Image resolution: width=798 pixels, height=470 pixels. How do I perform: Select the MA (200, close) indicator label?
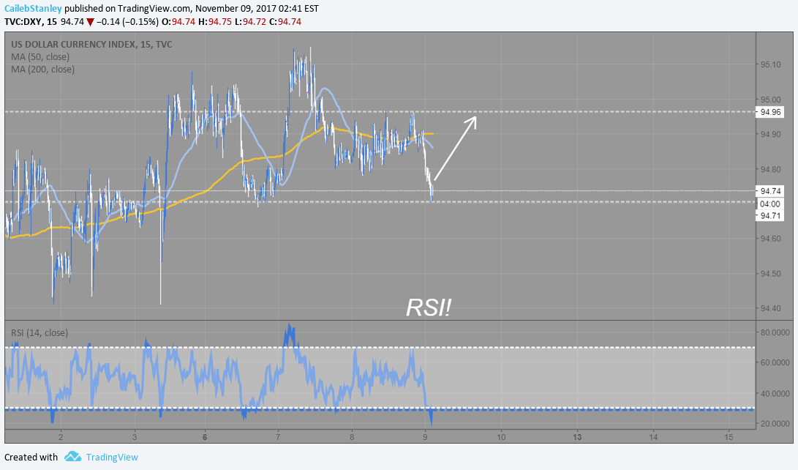tap(42, 69)
